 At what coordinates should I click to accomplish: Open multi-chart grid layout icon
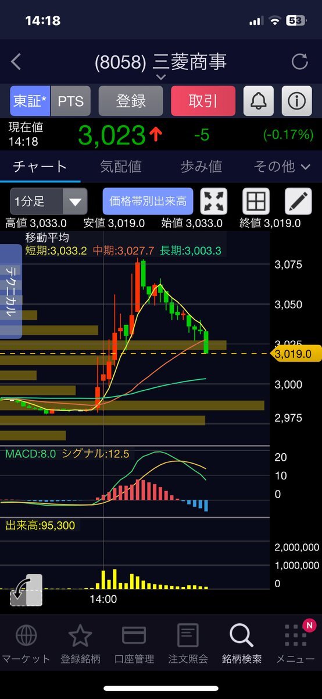[x=256, y=202]
